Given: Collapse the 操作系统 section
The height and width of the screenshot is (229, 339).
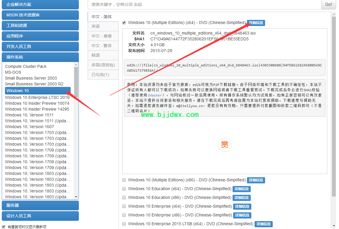Looking at the screenshot, I should (40, 57).
